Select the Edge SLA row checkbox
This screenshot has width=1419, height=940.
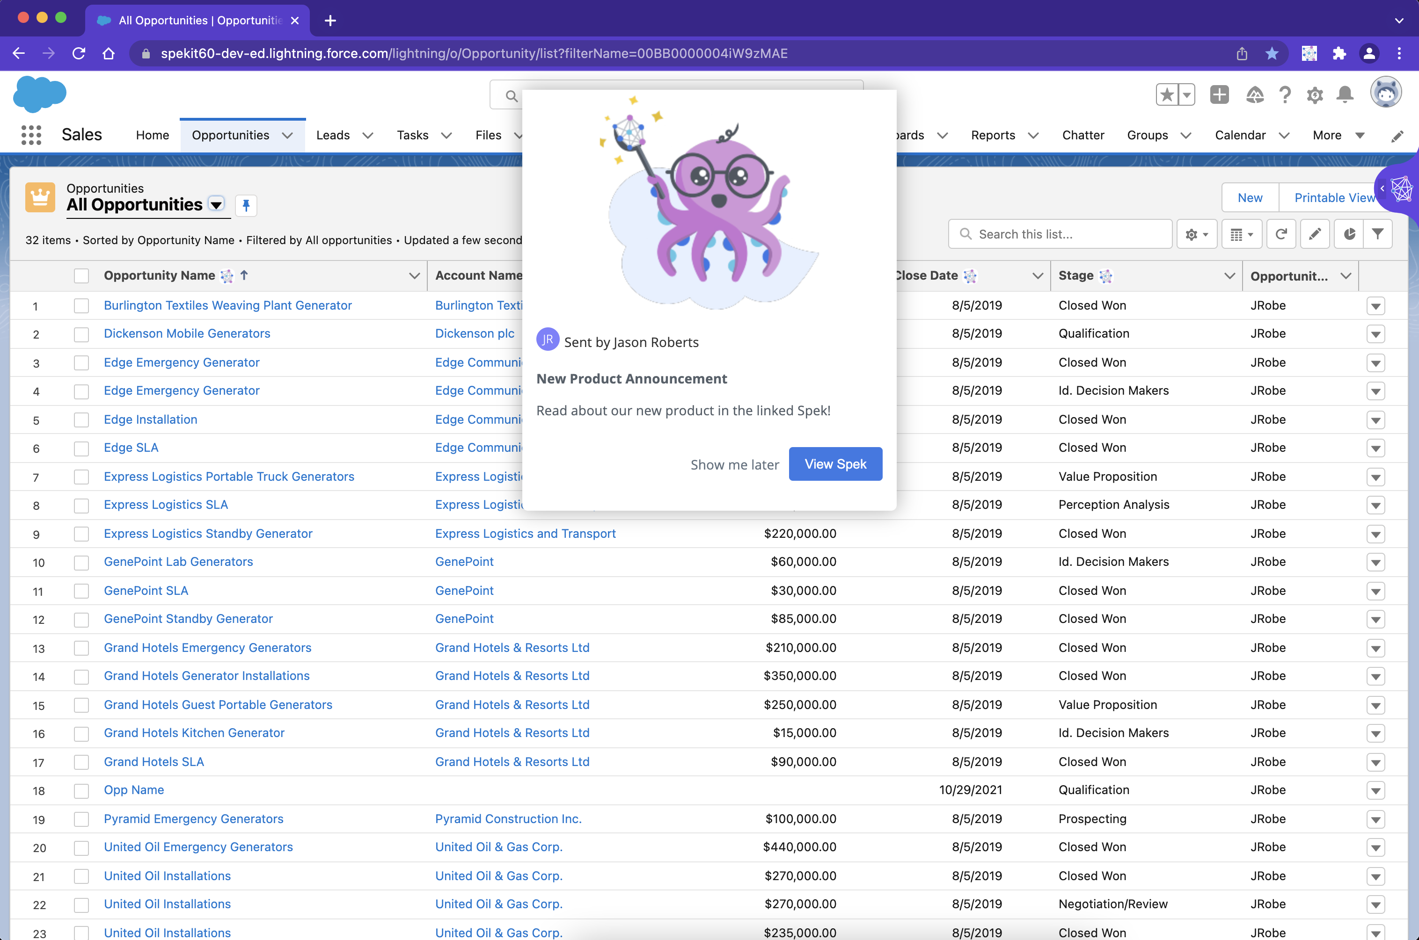click(81, 448)
